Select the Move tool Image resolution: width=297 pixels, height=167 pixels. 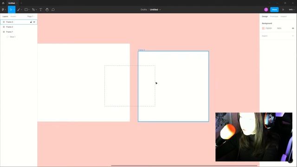click(x=11, y=9)
